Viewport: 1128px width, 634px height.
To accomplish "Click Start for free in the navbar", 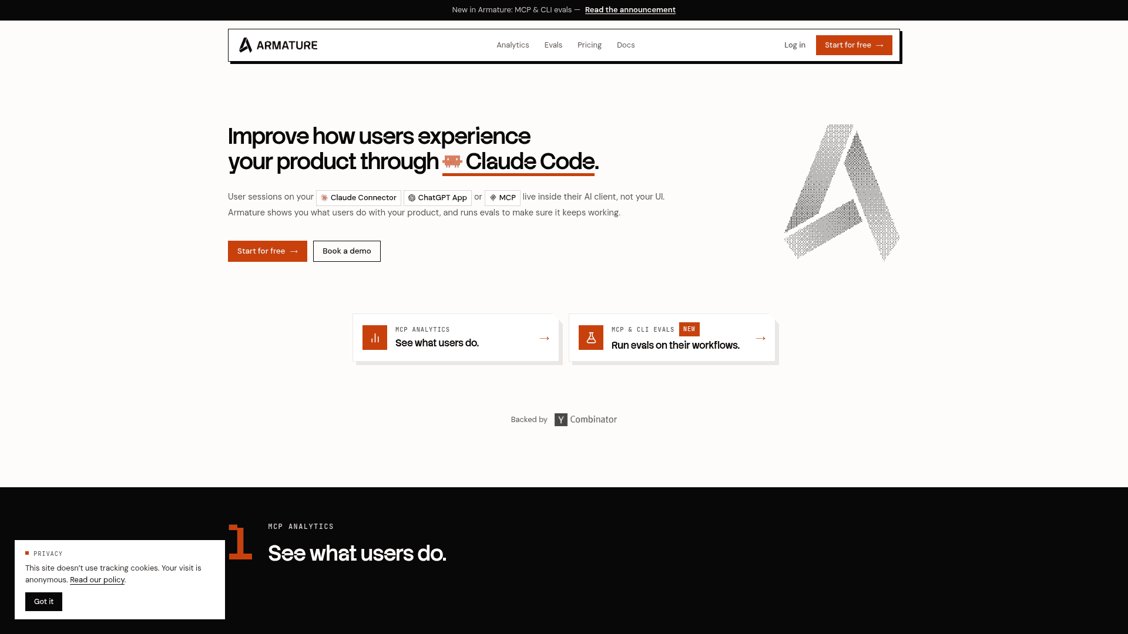I will pyautogui.click(x=854, y=45).
